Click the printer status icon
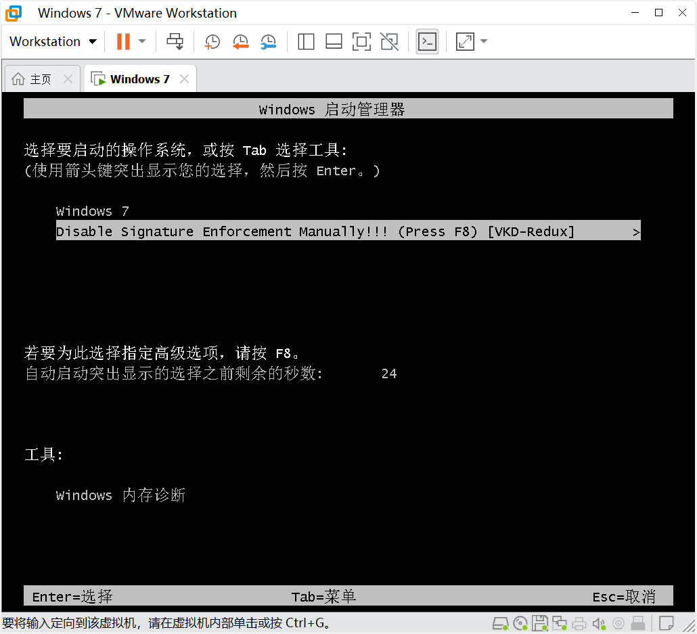The height and width of the screenshot is (634, 697). 579,623
